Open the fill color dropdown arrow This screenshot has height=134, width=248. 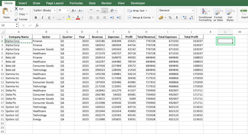73,18
